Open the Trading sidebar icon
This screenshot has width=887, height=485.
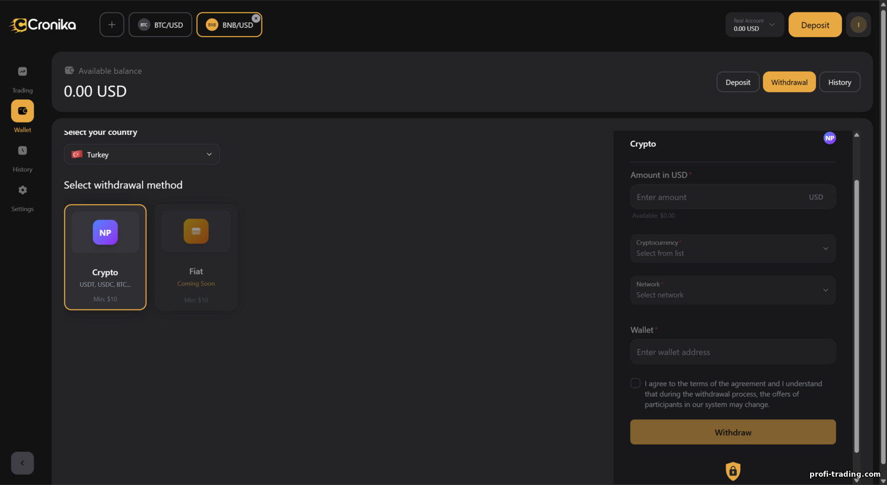point(22,72)
